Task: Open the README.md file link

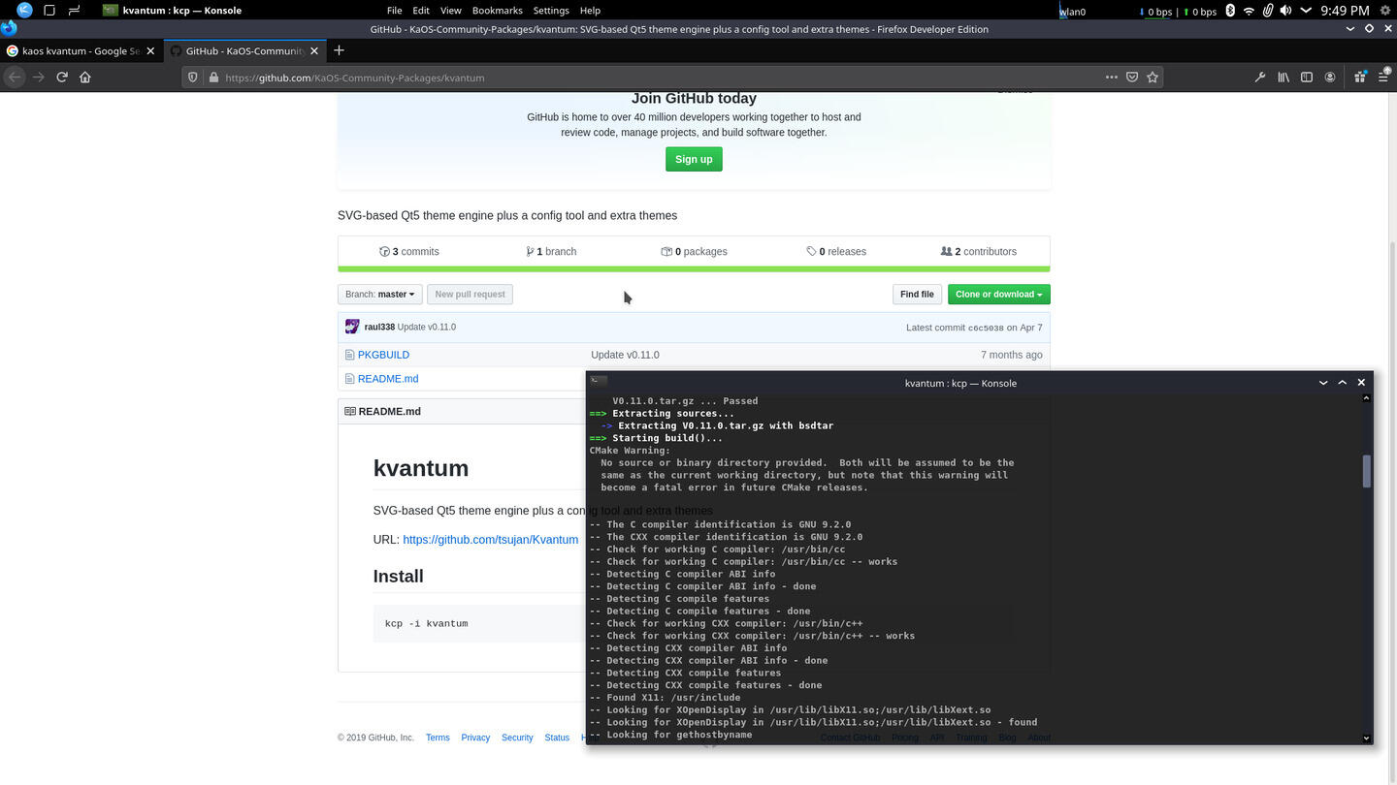Action: pos(388,379)
